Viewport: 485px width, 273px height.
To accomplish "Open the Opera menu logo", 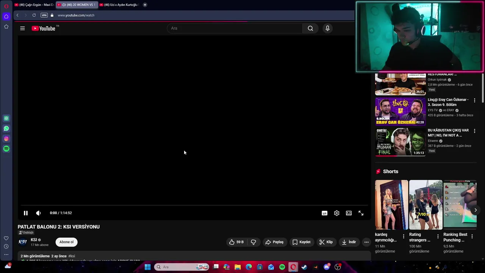I will [6, 6].
